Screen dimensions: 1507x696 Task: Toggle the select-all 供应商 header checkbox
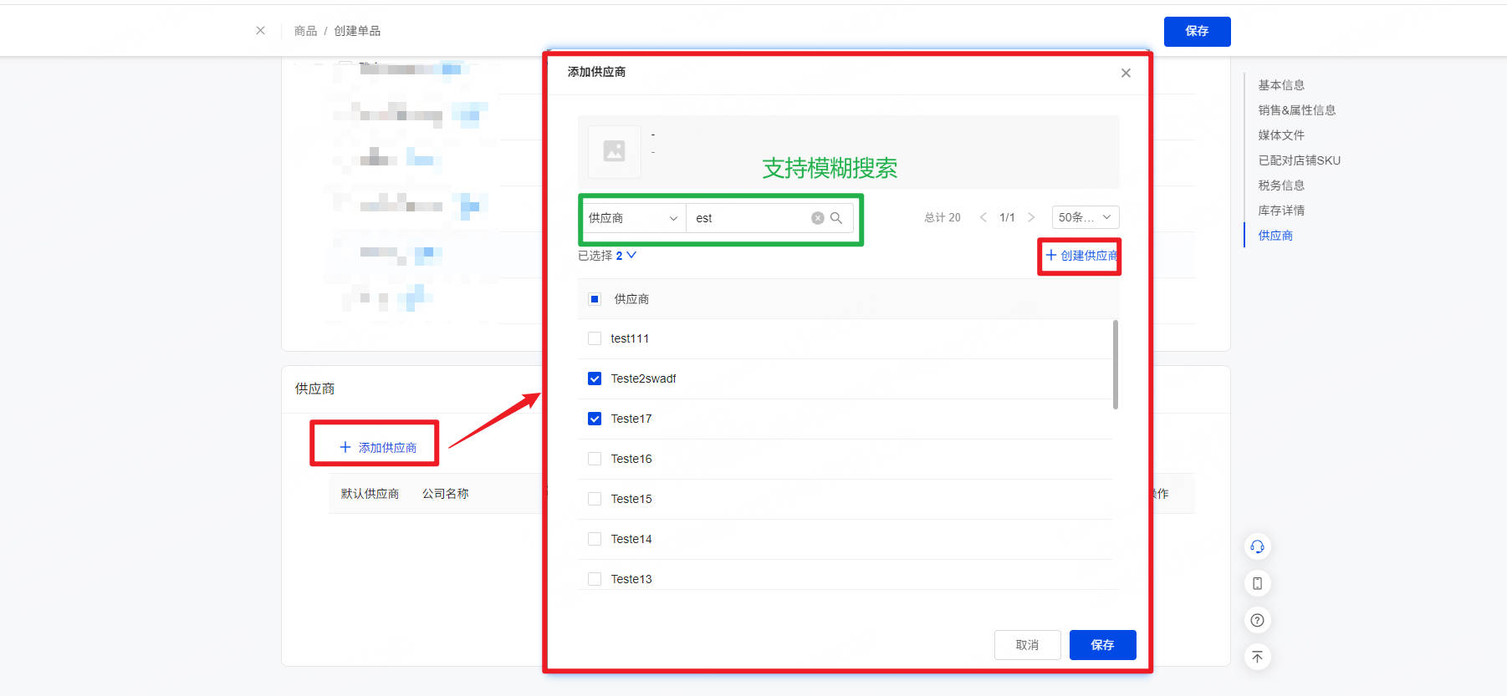595,299
